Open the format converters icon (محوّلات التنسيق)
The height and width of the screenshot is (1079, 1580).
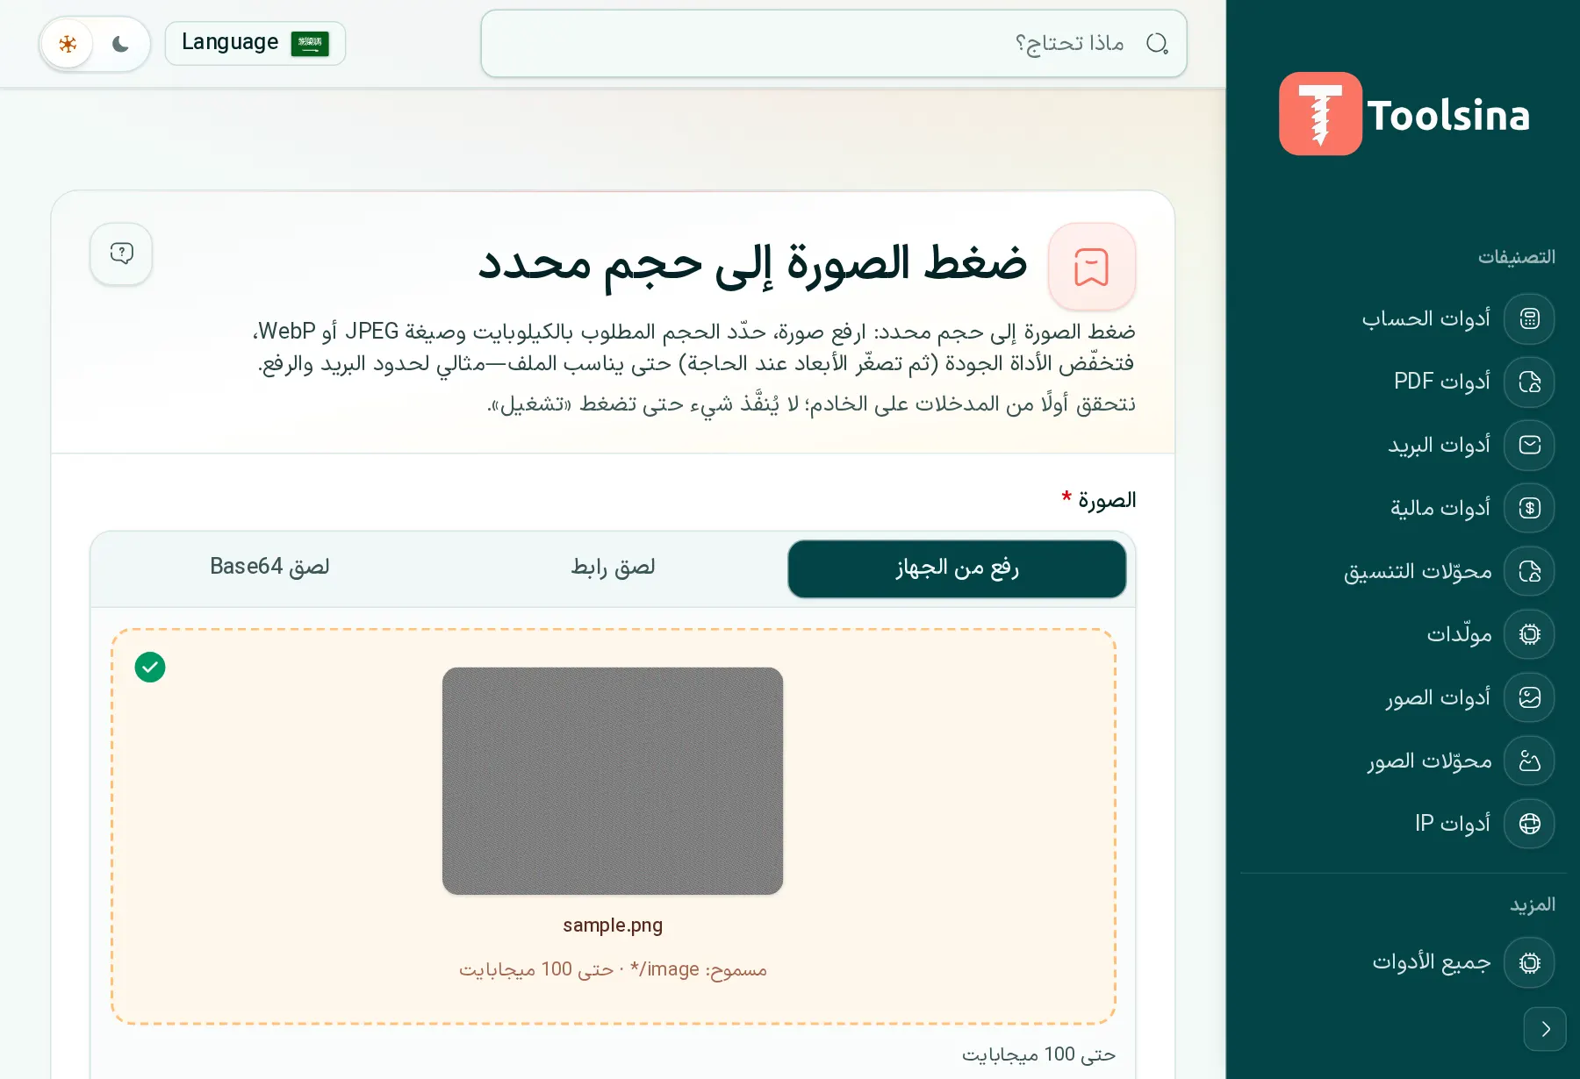click(x=1529, y=571)
